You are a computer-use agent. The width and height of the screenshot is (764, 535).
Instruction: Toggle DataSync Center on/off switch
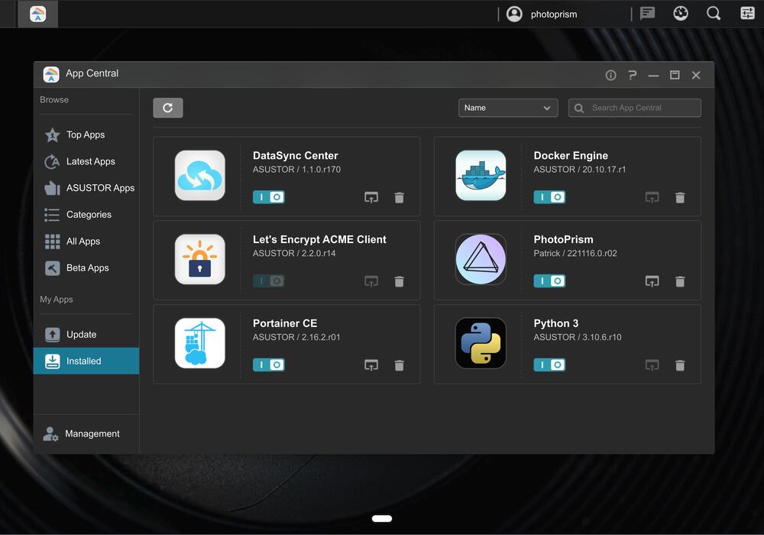point(269,197)
